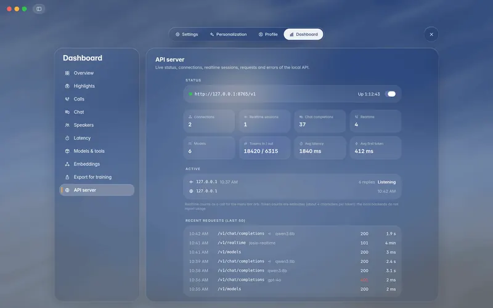
Task: Select the active session marked Listening
Action: (292, 182)
